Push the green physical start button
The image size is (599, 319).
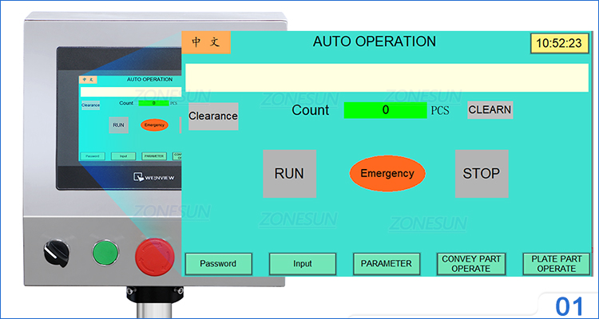(x=105, y=253)
